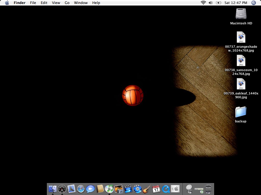This screenshot has height=195, width=261.
Task: Launch QuickTime Player from the Dock
Action: [x=166, y=189]
